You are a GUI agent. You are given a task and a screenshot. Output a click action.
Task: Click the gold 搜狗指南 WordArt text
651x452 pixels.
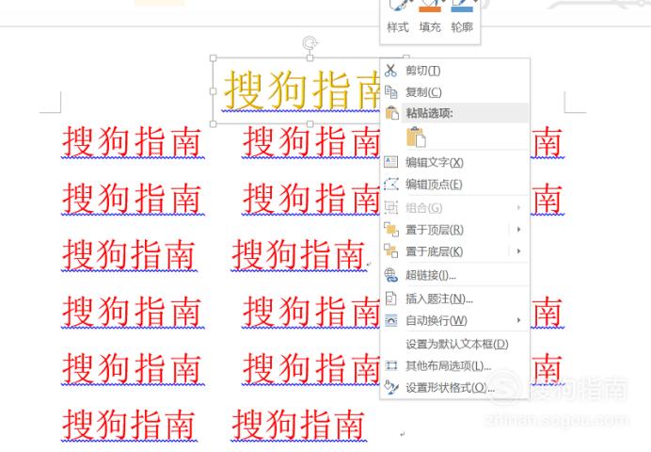click(x=302, y=89)
